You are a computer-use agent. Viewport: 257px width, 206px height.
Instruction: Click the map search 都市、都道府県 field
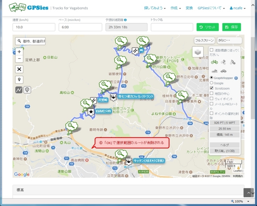point(30,41)
